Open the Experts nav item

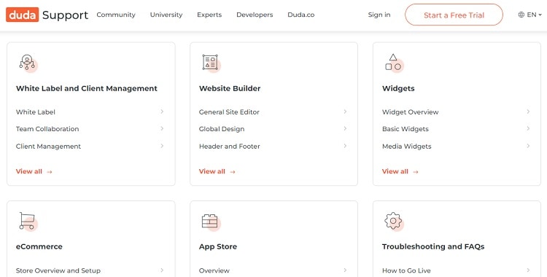tap(209, 15)
